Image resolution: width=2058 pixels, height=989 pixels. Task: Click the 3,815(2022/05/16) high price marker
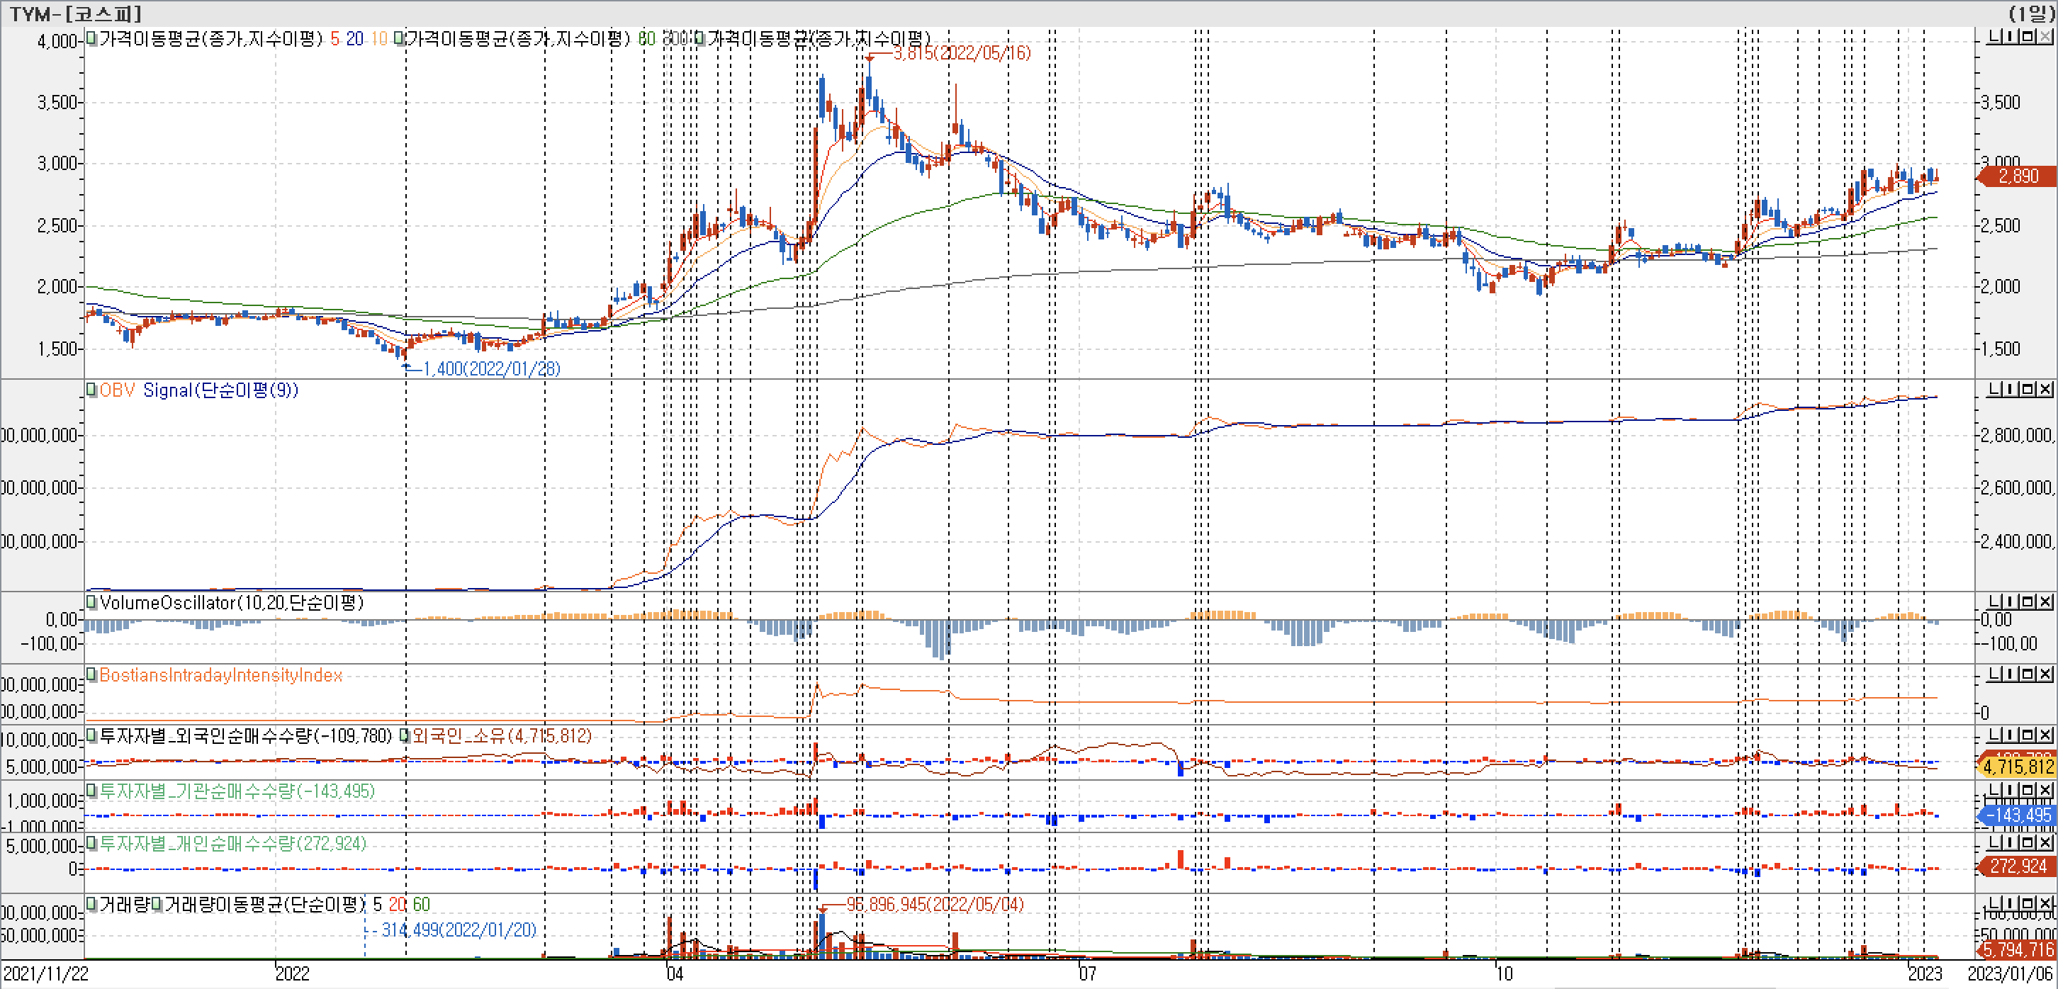[961, 52]
